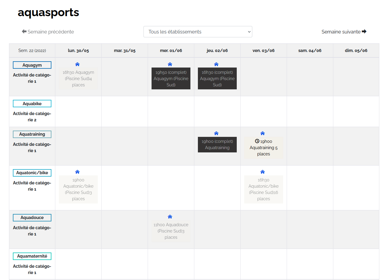
Task: Click Activité de catégorie 1 under Aquatraining
Action: (32, 147)
